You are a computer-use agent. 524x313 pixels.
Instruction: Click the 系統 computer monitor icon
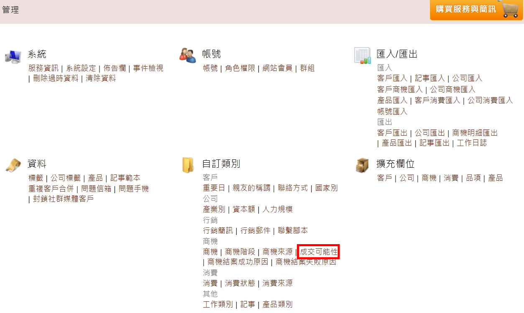tap(13, 56)
